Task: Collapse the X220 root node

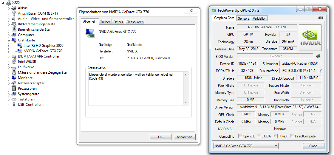Action: pyautogui.click(x=3, y=3)
